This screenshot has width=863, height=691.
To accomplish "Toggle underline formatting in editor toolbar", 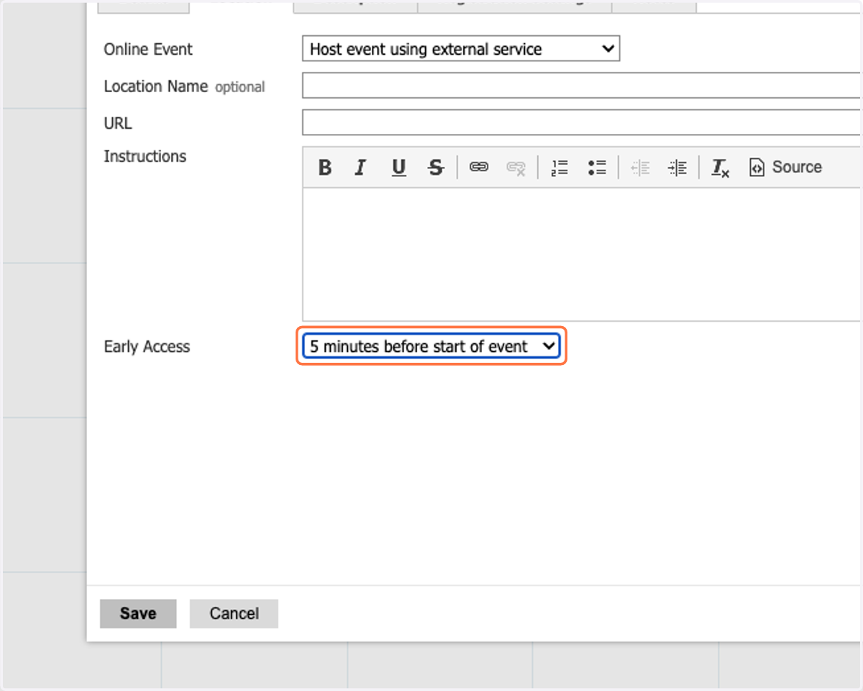I will (398, 168).
